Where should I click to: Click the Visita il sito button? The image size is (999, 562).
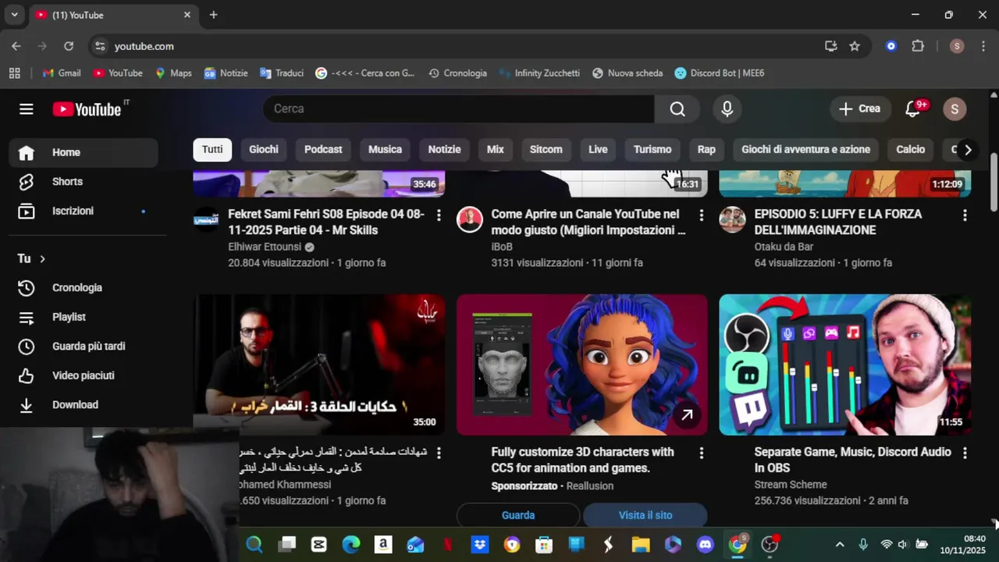[645, 515]
